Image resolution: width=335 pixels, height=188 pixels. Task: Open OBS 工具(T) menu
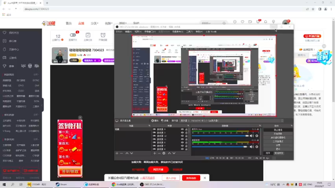[x=189, y=32]
